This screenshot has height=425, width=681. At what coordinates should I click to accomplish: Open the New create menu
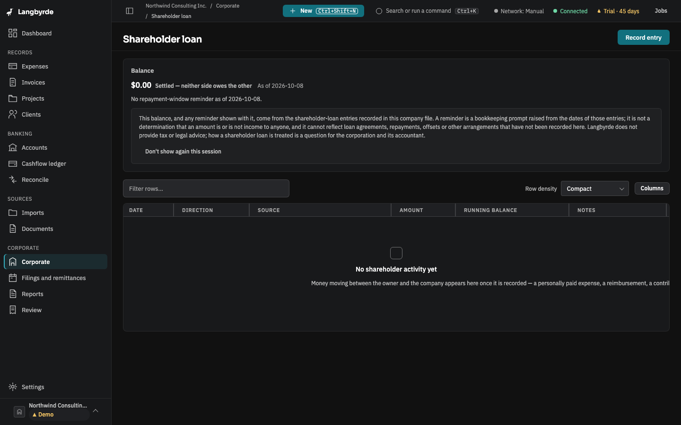coord(323,11)
